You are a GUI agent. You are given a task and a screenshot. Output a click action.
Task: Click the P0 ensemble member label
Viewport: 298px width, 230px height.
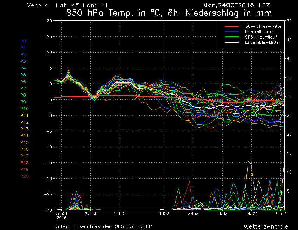pos(23,41)
